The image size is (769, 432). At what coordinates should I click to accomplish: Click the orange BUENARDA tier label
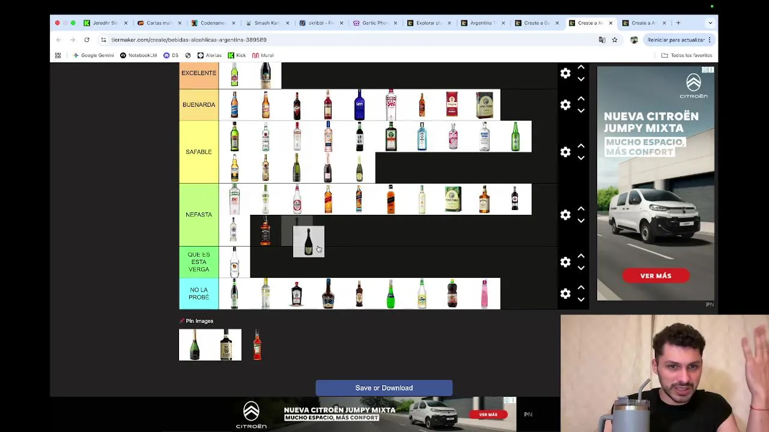click(x=199, y=104)
